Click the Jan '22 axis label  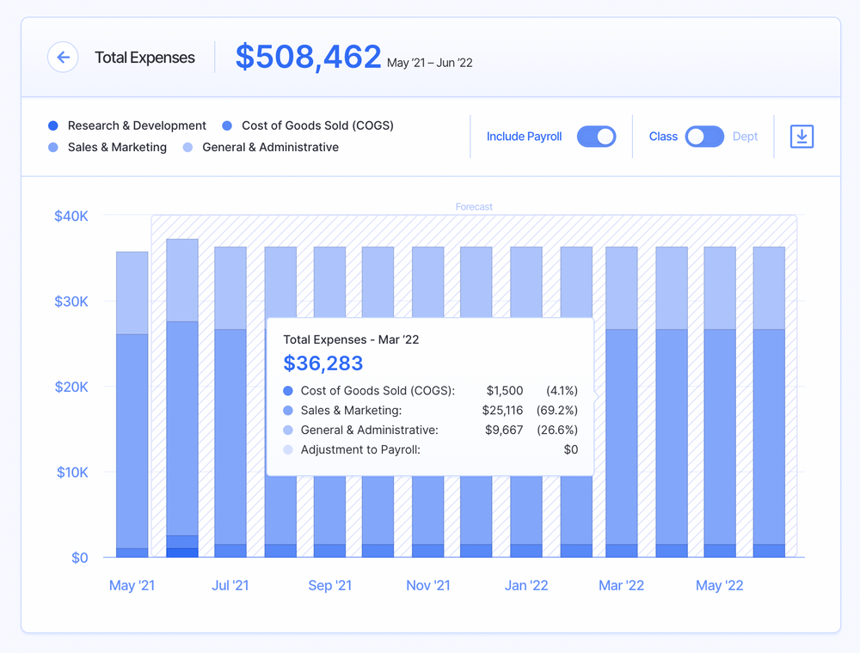click(x=526, y=586)
